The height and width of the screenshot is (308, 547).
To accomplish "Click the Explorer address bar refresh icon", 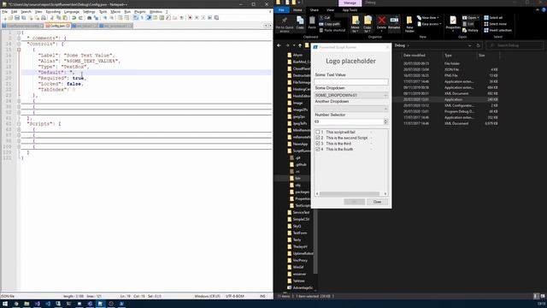I will 479,45.
